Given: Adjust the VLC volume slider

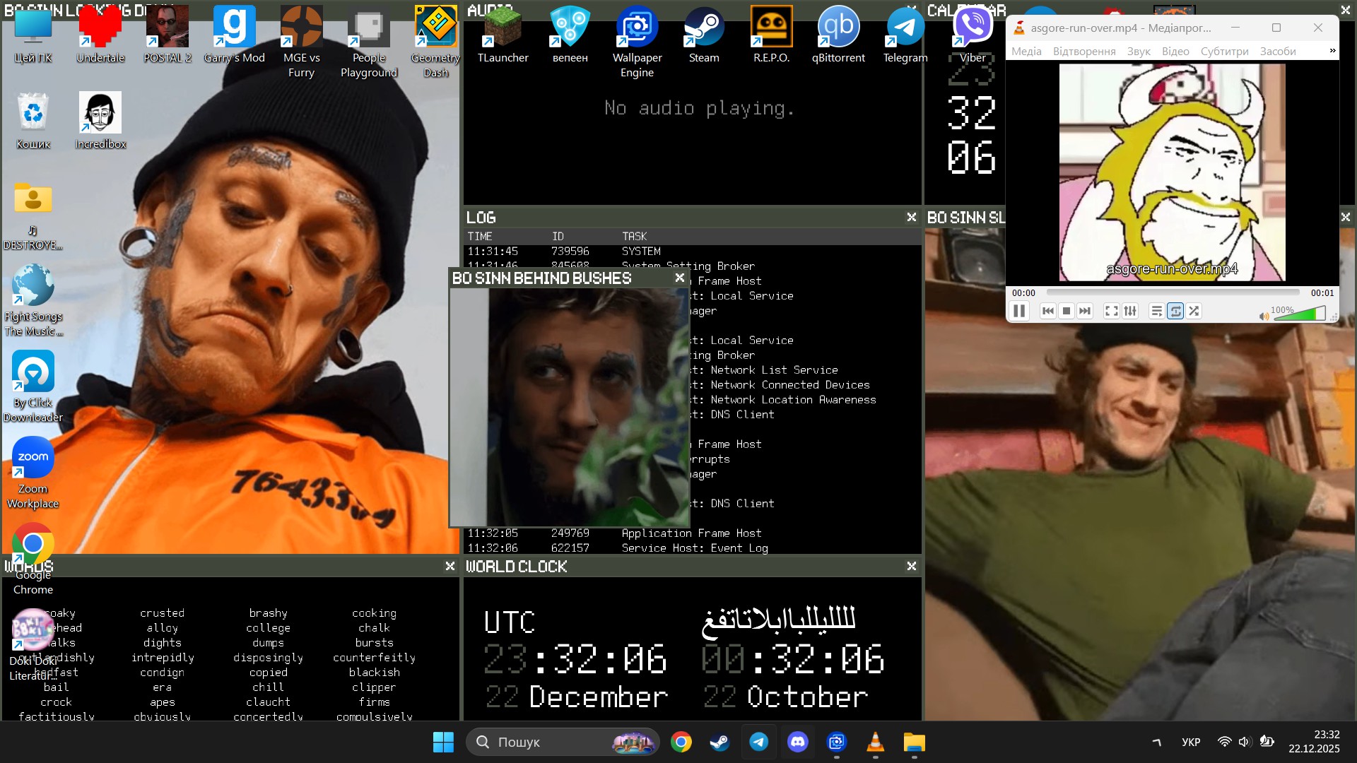Looking at the screenshot, I should point(1299,314).
